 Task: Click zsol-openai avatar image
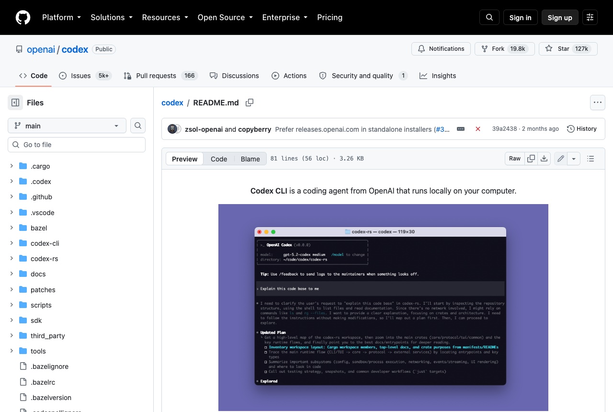coord(172,129)
